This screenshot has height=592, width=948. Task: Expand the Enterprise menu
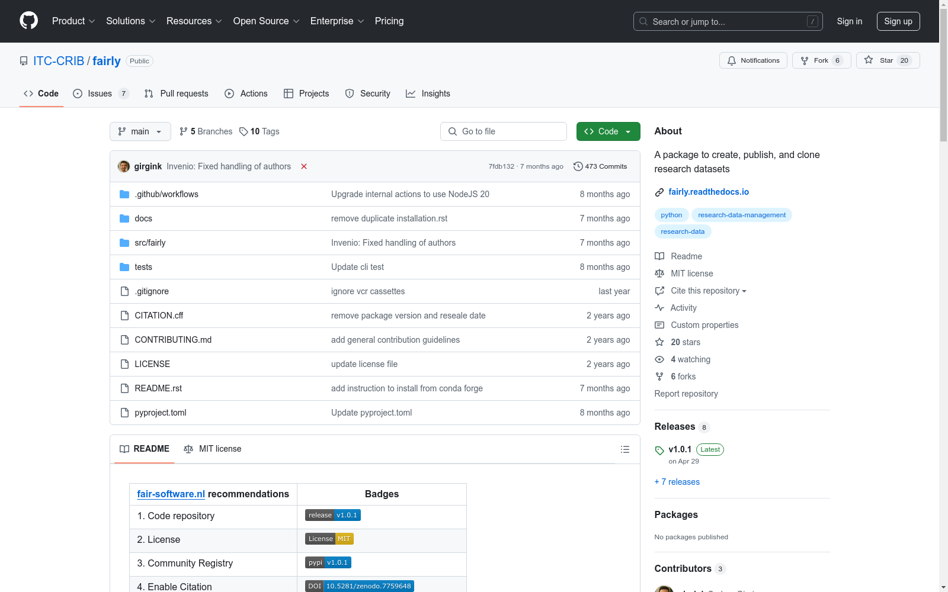(337, 21)
